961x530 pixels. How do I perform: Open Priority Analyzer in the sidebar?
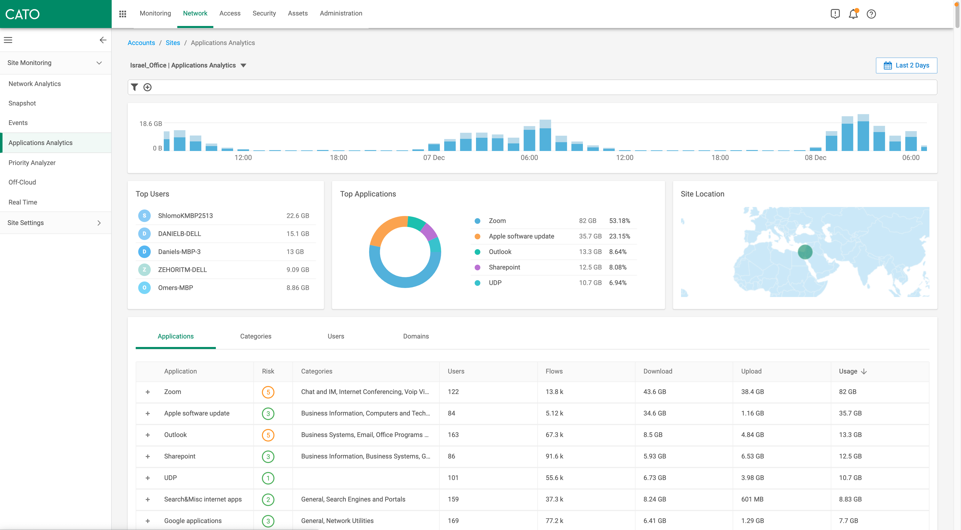[32, 163]
